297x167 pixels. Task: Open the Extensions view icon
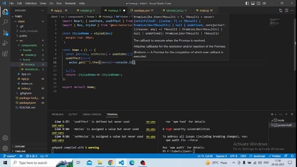coord(5,54)
